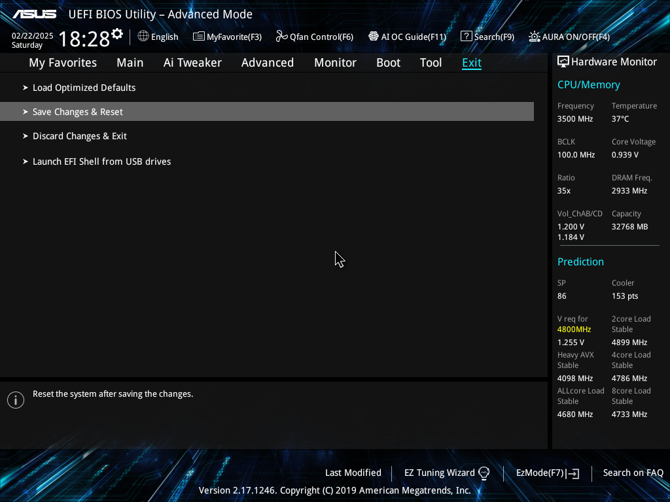Click the help text about reset
Image resolution: width=670 pixels, height=502 pixels.
(113, 394)
